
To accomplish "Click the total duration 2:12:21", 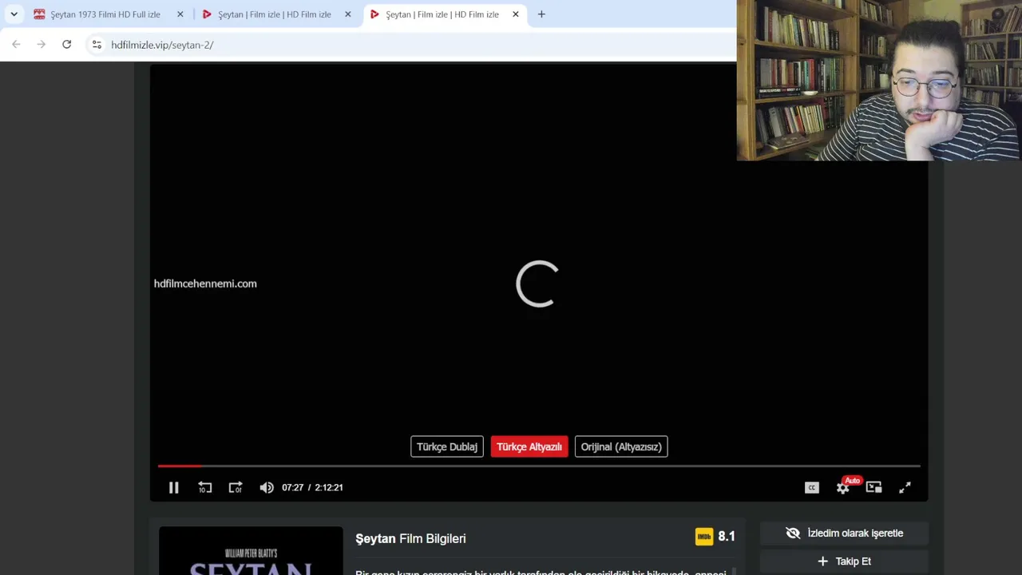I will tap(329, 487).
